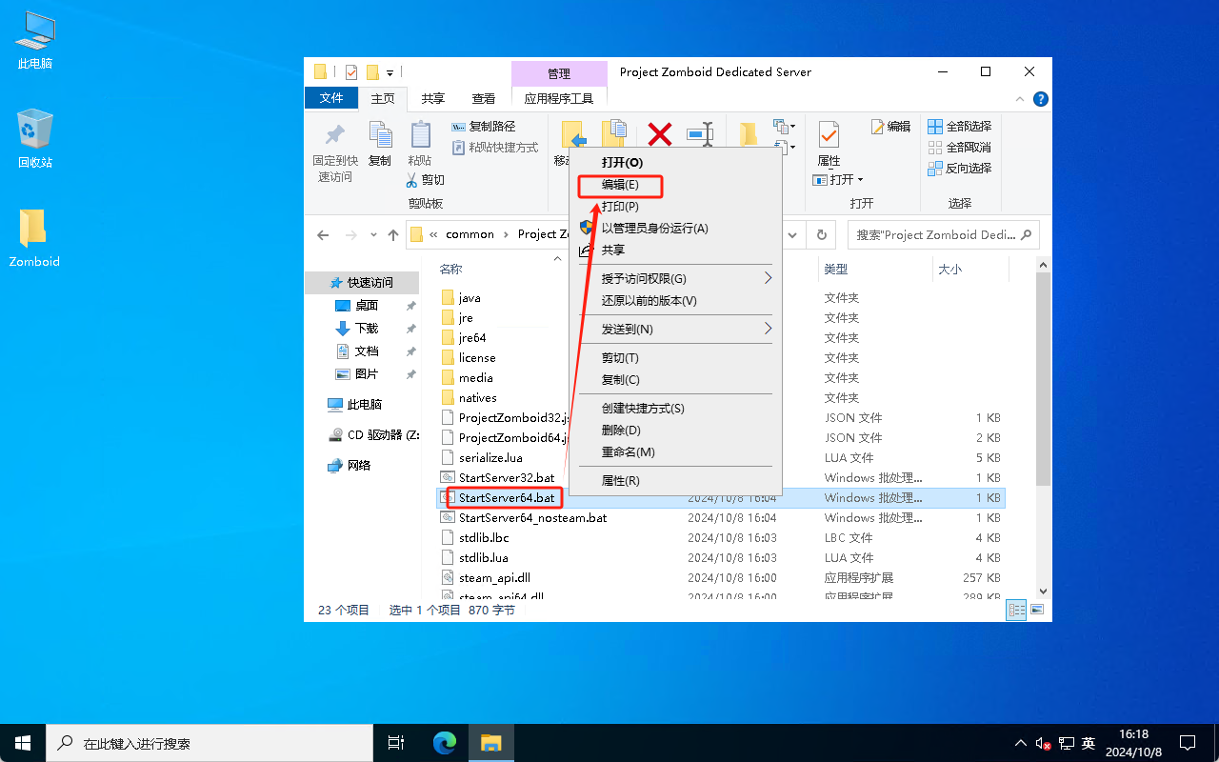This screenshot has width=1219, height=762.
Task: Click the ribbon 粘贴 paste icon
Action: point(420,144)
